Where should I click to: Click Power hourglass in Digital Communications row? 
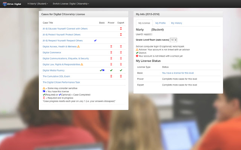(x=111, y=58)
